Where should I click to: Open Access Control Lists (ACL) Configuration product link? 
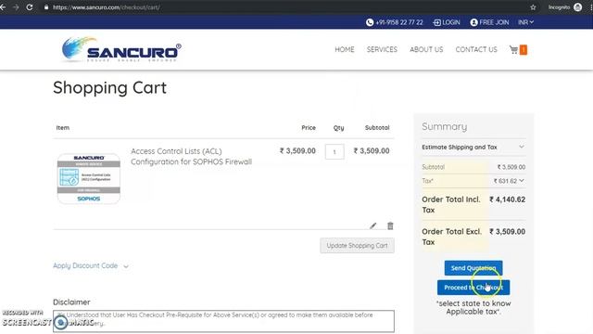(192, 157)
